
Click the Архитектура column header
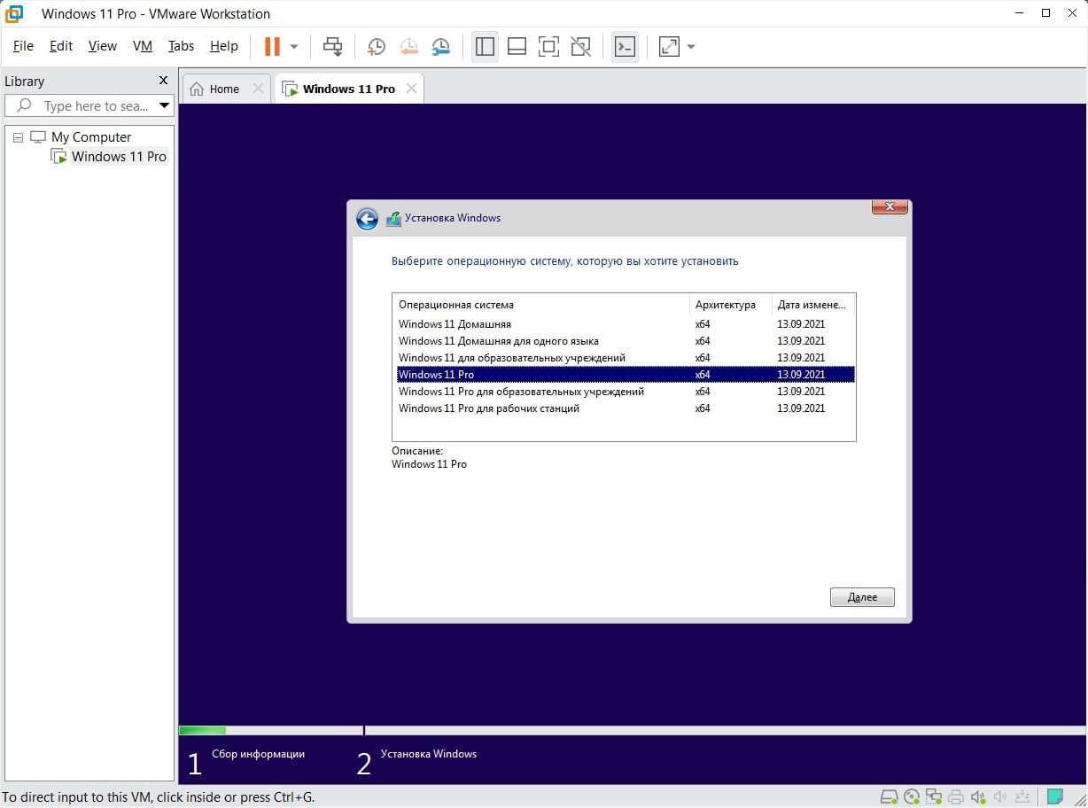click(x=730, y=305)
